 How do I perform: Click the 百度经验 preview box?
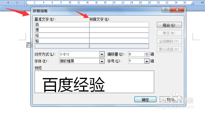click(x=95, y=82)
